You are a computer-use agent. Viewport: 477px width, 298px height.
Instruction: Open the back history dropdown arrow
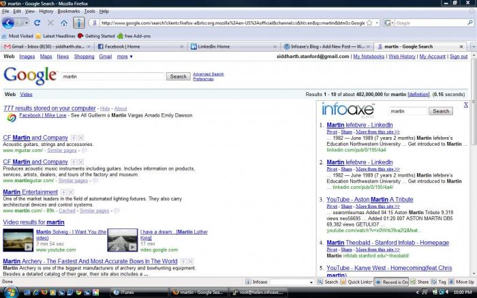[27, 23]
